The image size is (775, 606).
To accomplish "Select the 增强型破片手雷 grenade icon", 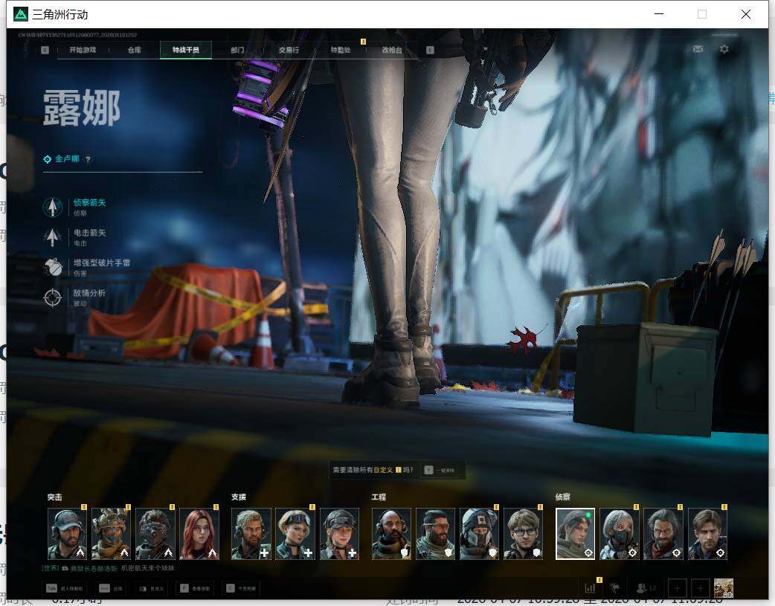I will point(52,268).
